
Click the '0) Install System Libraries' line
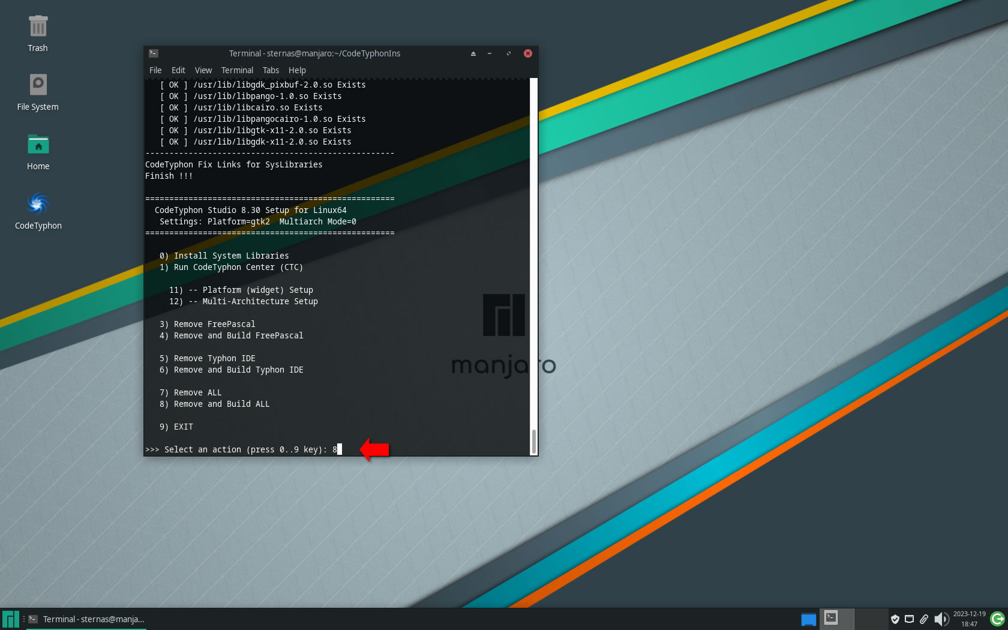(x=224, y=256)
